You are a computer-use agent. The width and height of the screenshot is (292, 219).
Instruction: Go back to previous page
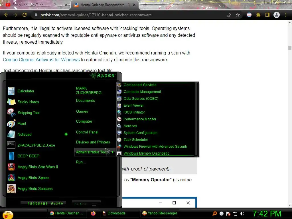pos(6,15)
